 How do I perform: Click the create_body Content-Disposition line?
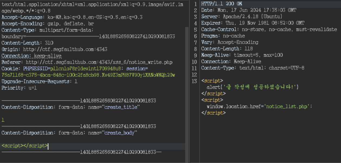coord(69,133)
